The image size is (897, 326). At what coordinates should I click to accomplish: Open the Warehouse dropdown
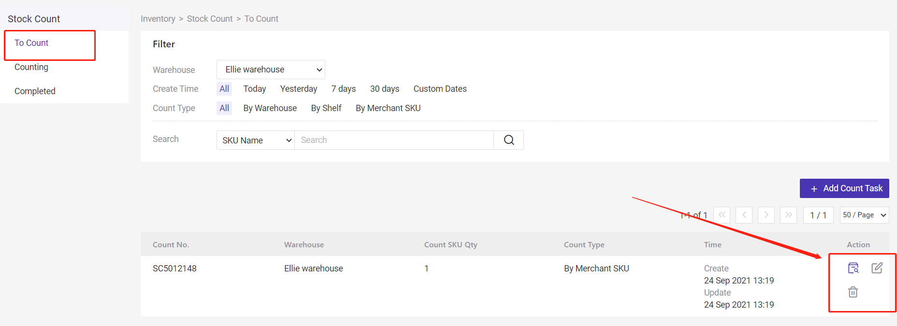coord(271,70)
